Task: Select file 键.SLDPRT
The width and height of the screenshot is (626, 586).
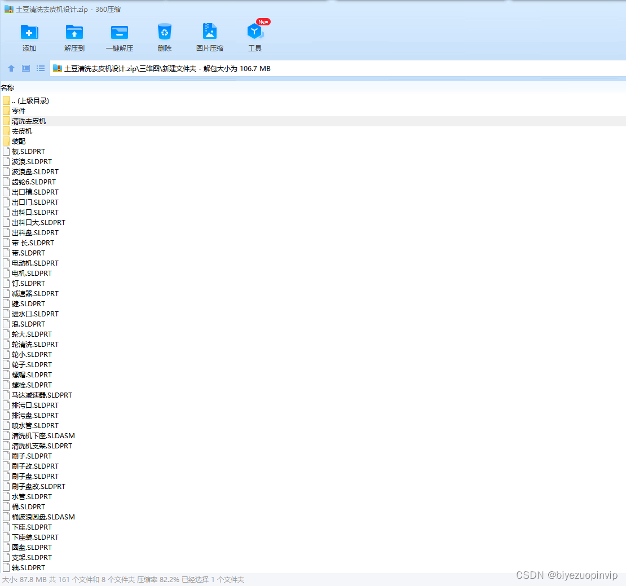Action: click(28, 304)
